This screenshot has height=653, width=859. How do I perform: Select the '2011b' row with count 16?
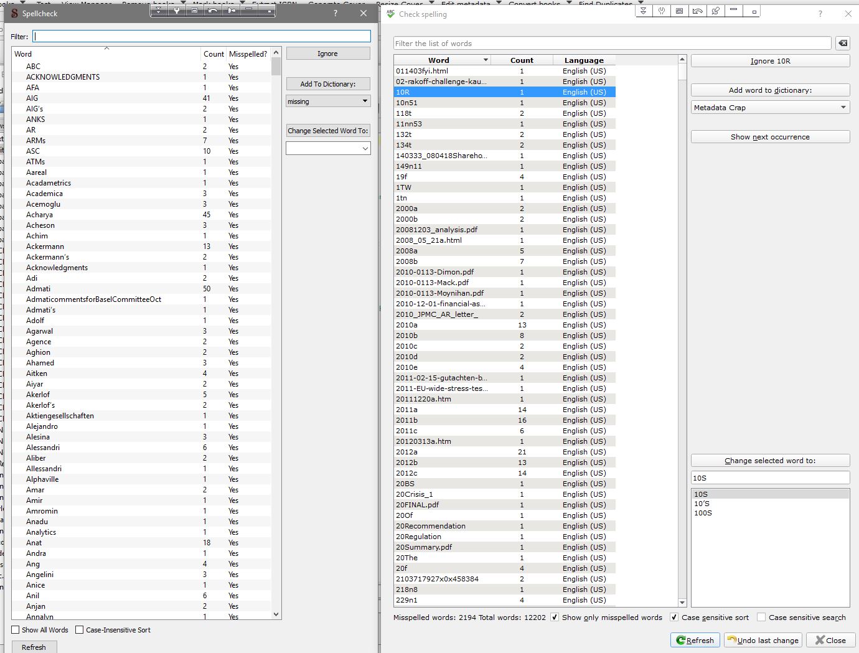point(504,420)
